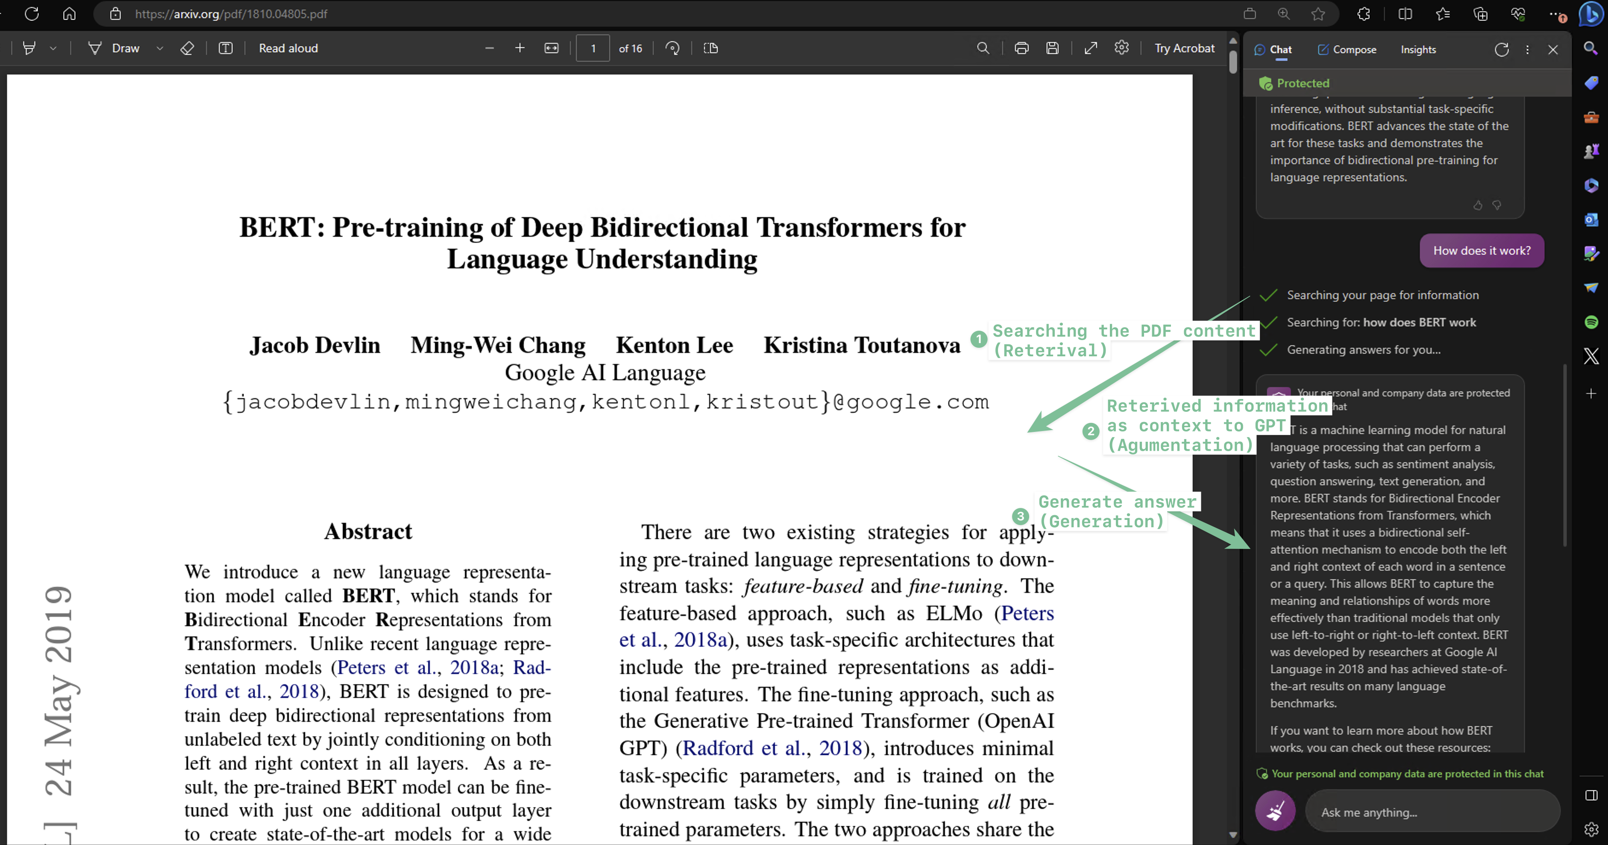This screenshot has width=1608, height=845.
Task: Rotate the PDF page
Action: [673, 48]
